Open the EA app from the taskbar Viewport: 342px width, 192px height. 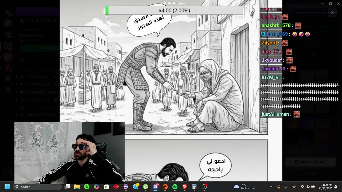(165, 187)
